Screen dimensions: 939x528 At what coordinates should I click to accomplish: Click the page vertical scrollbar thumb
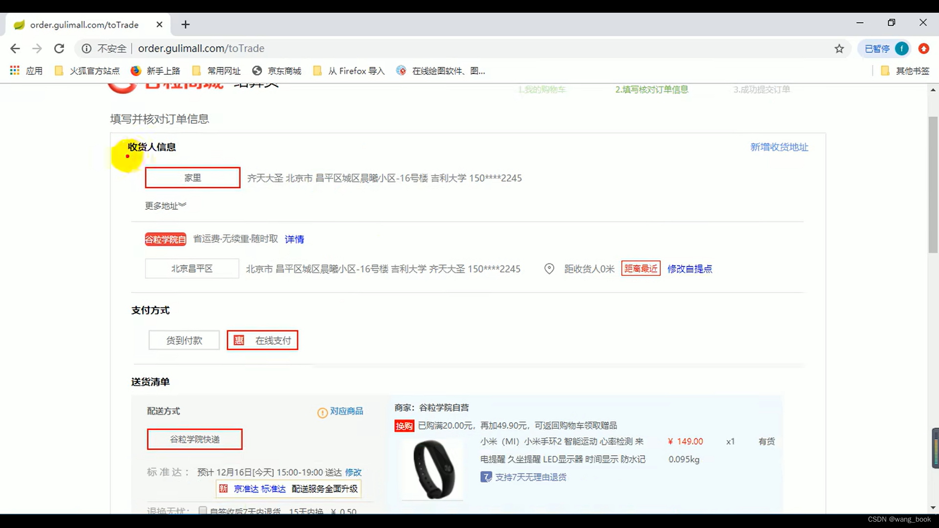click(x=933, y=185)
